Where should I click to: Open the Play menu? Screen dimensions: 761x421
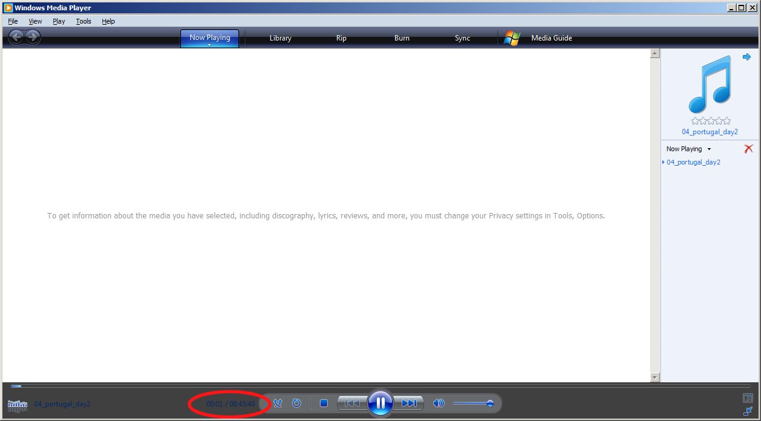tap(59, 21)
